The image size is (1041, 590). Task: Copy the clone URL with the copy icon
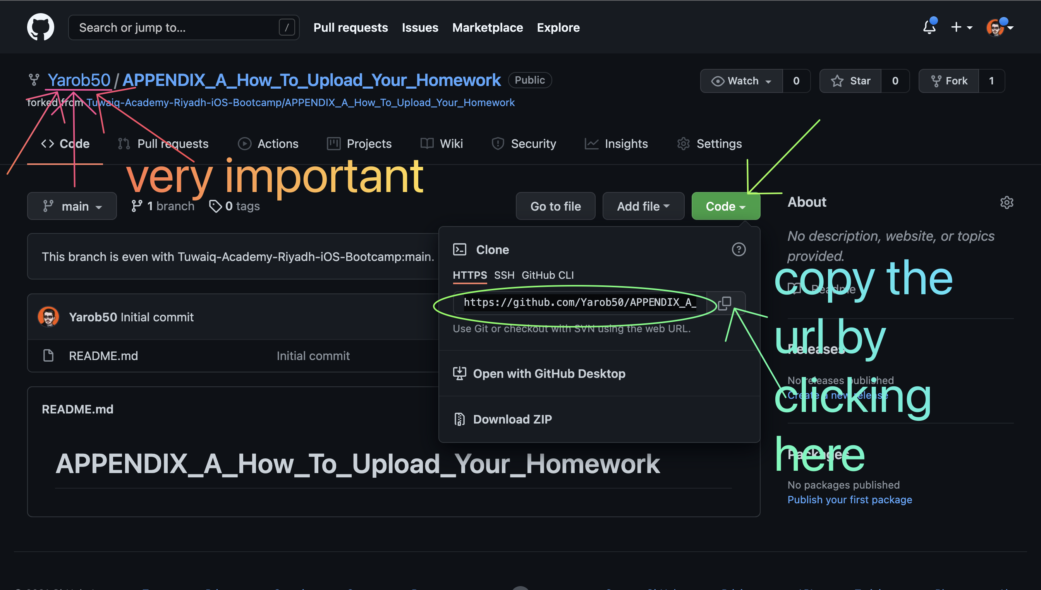[x=725, y=303]
